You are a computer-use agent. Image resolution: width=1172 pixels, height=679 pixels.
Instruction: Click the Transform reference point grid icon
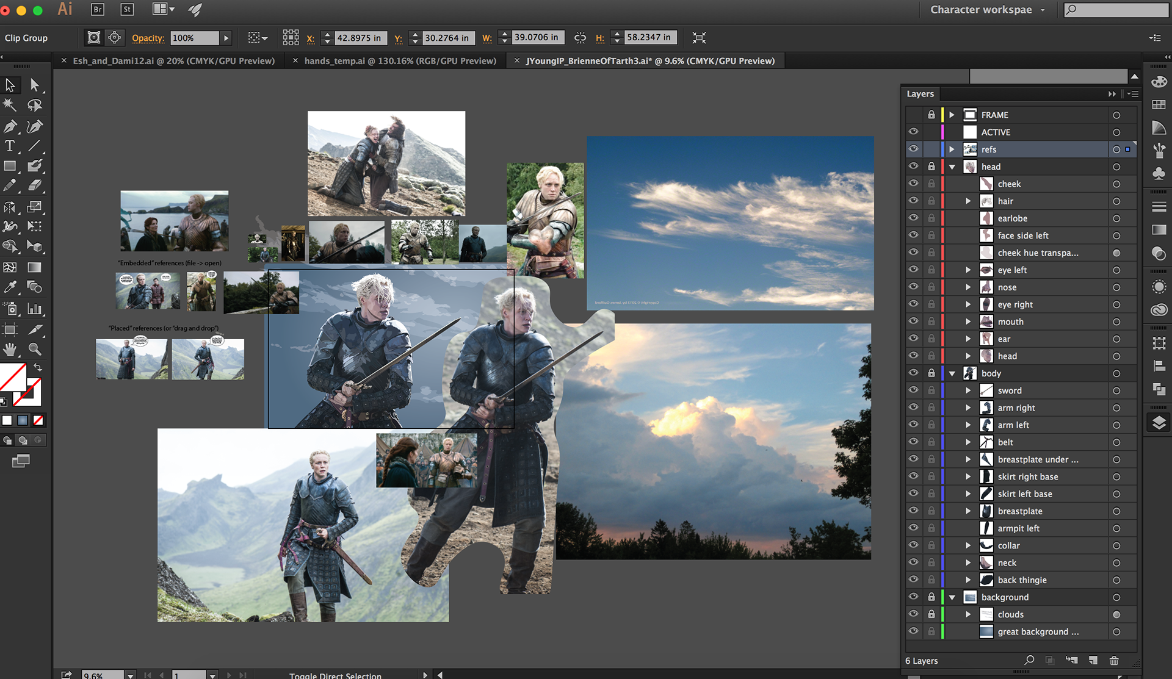291,38
